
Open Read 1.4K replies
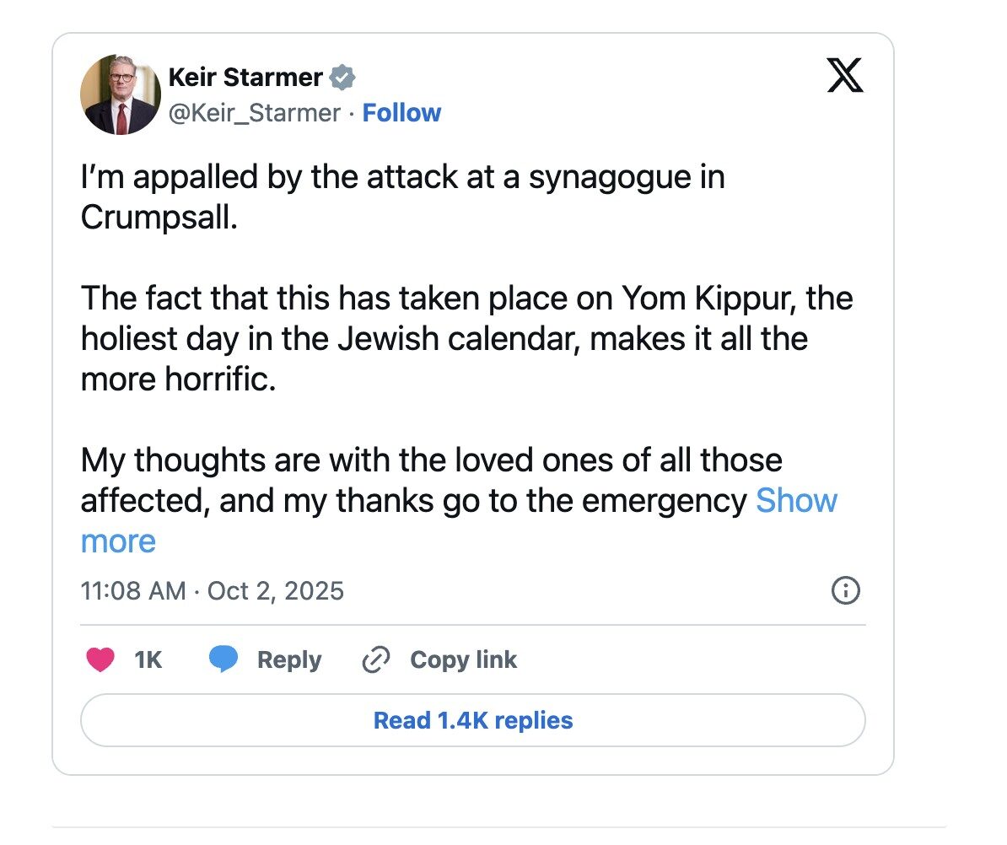click(472, 720)
